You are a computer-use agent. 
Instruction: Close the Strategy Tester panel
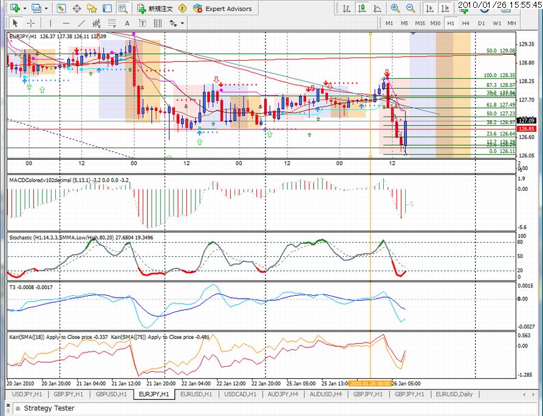tap(9, 405)
